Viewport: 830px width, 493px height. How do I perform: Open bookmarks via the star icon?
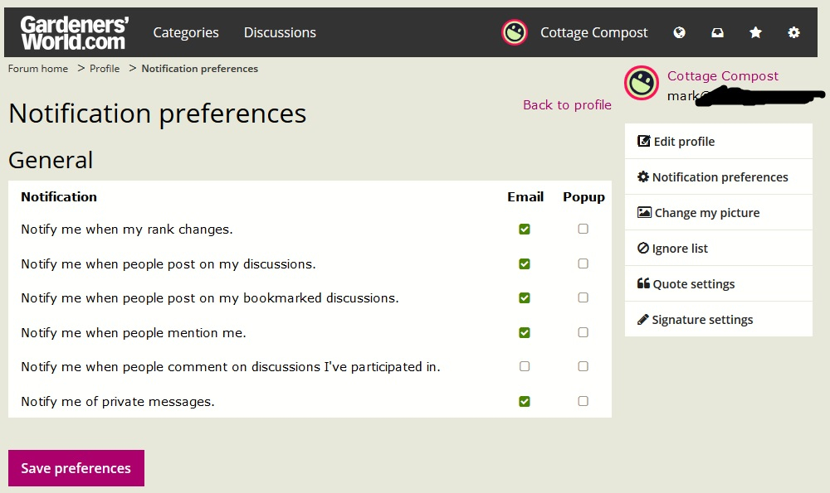point(755,33)
